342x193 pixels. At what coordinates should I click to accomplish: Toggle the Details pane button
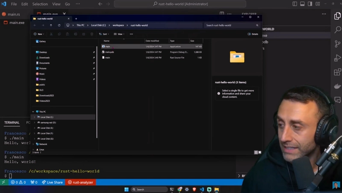point(253,34)
